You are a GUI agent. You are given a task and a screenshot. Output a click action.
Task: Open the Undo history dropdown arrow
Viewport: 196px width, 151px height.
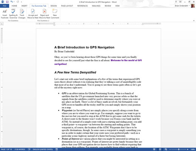pyautogui.click(x=14, y=2)
